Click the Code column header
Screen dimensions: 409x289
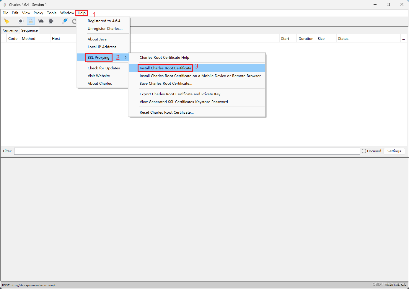tap(13, 39)
